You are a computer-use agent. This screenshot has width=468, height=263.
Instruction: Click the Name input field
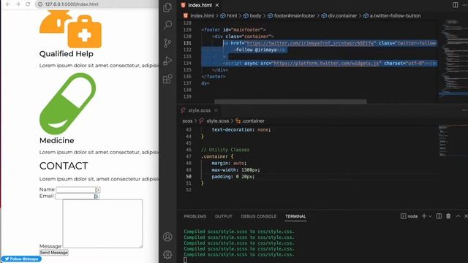tap(78, 190)
